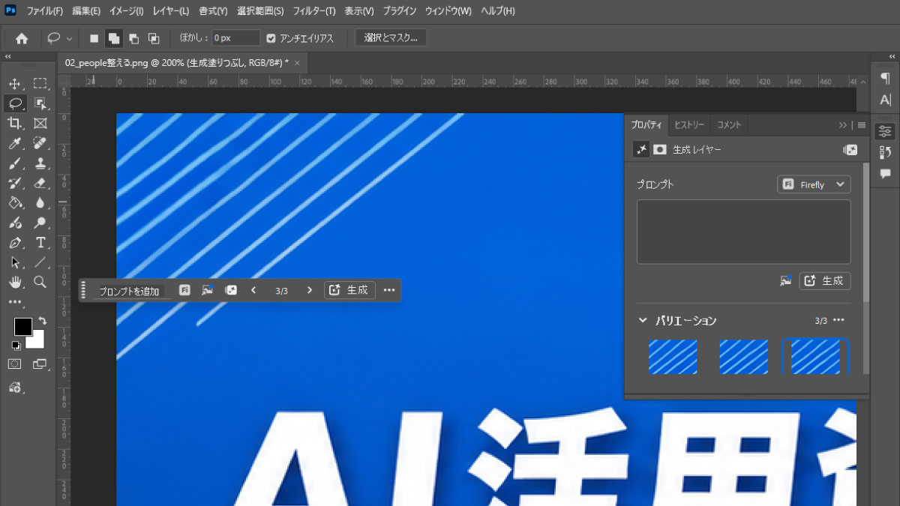
Task: Open the History panel dock icon
Action: pyautogui.click(x=886, y=152)
